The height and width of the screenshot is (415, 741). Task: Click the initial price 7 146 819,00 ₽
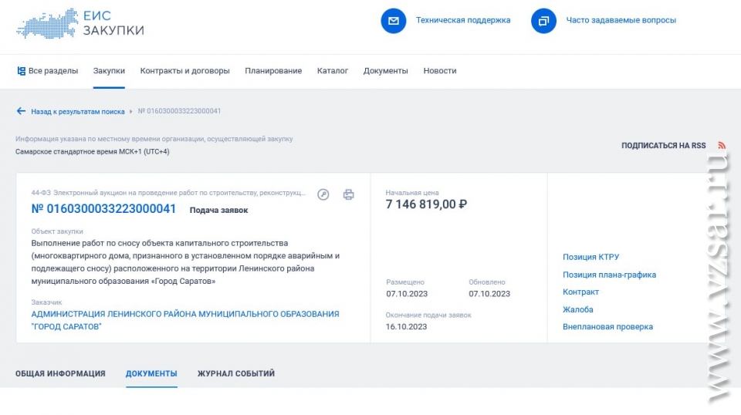[x=426, y=204]
